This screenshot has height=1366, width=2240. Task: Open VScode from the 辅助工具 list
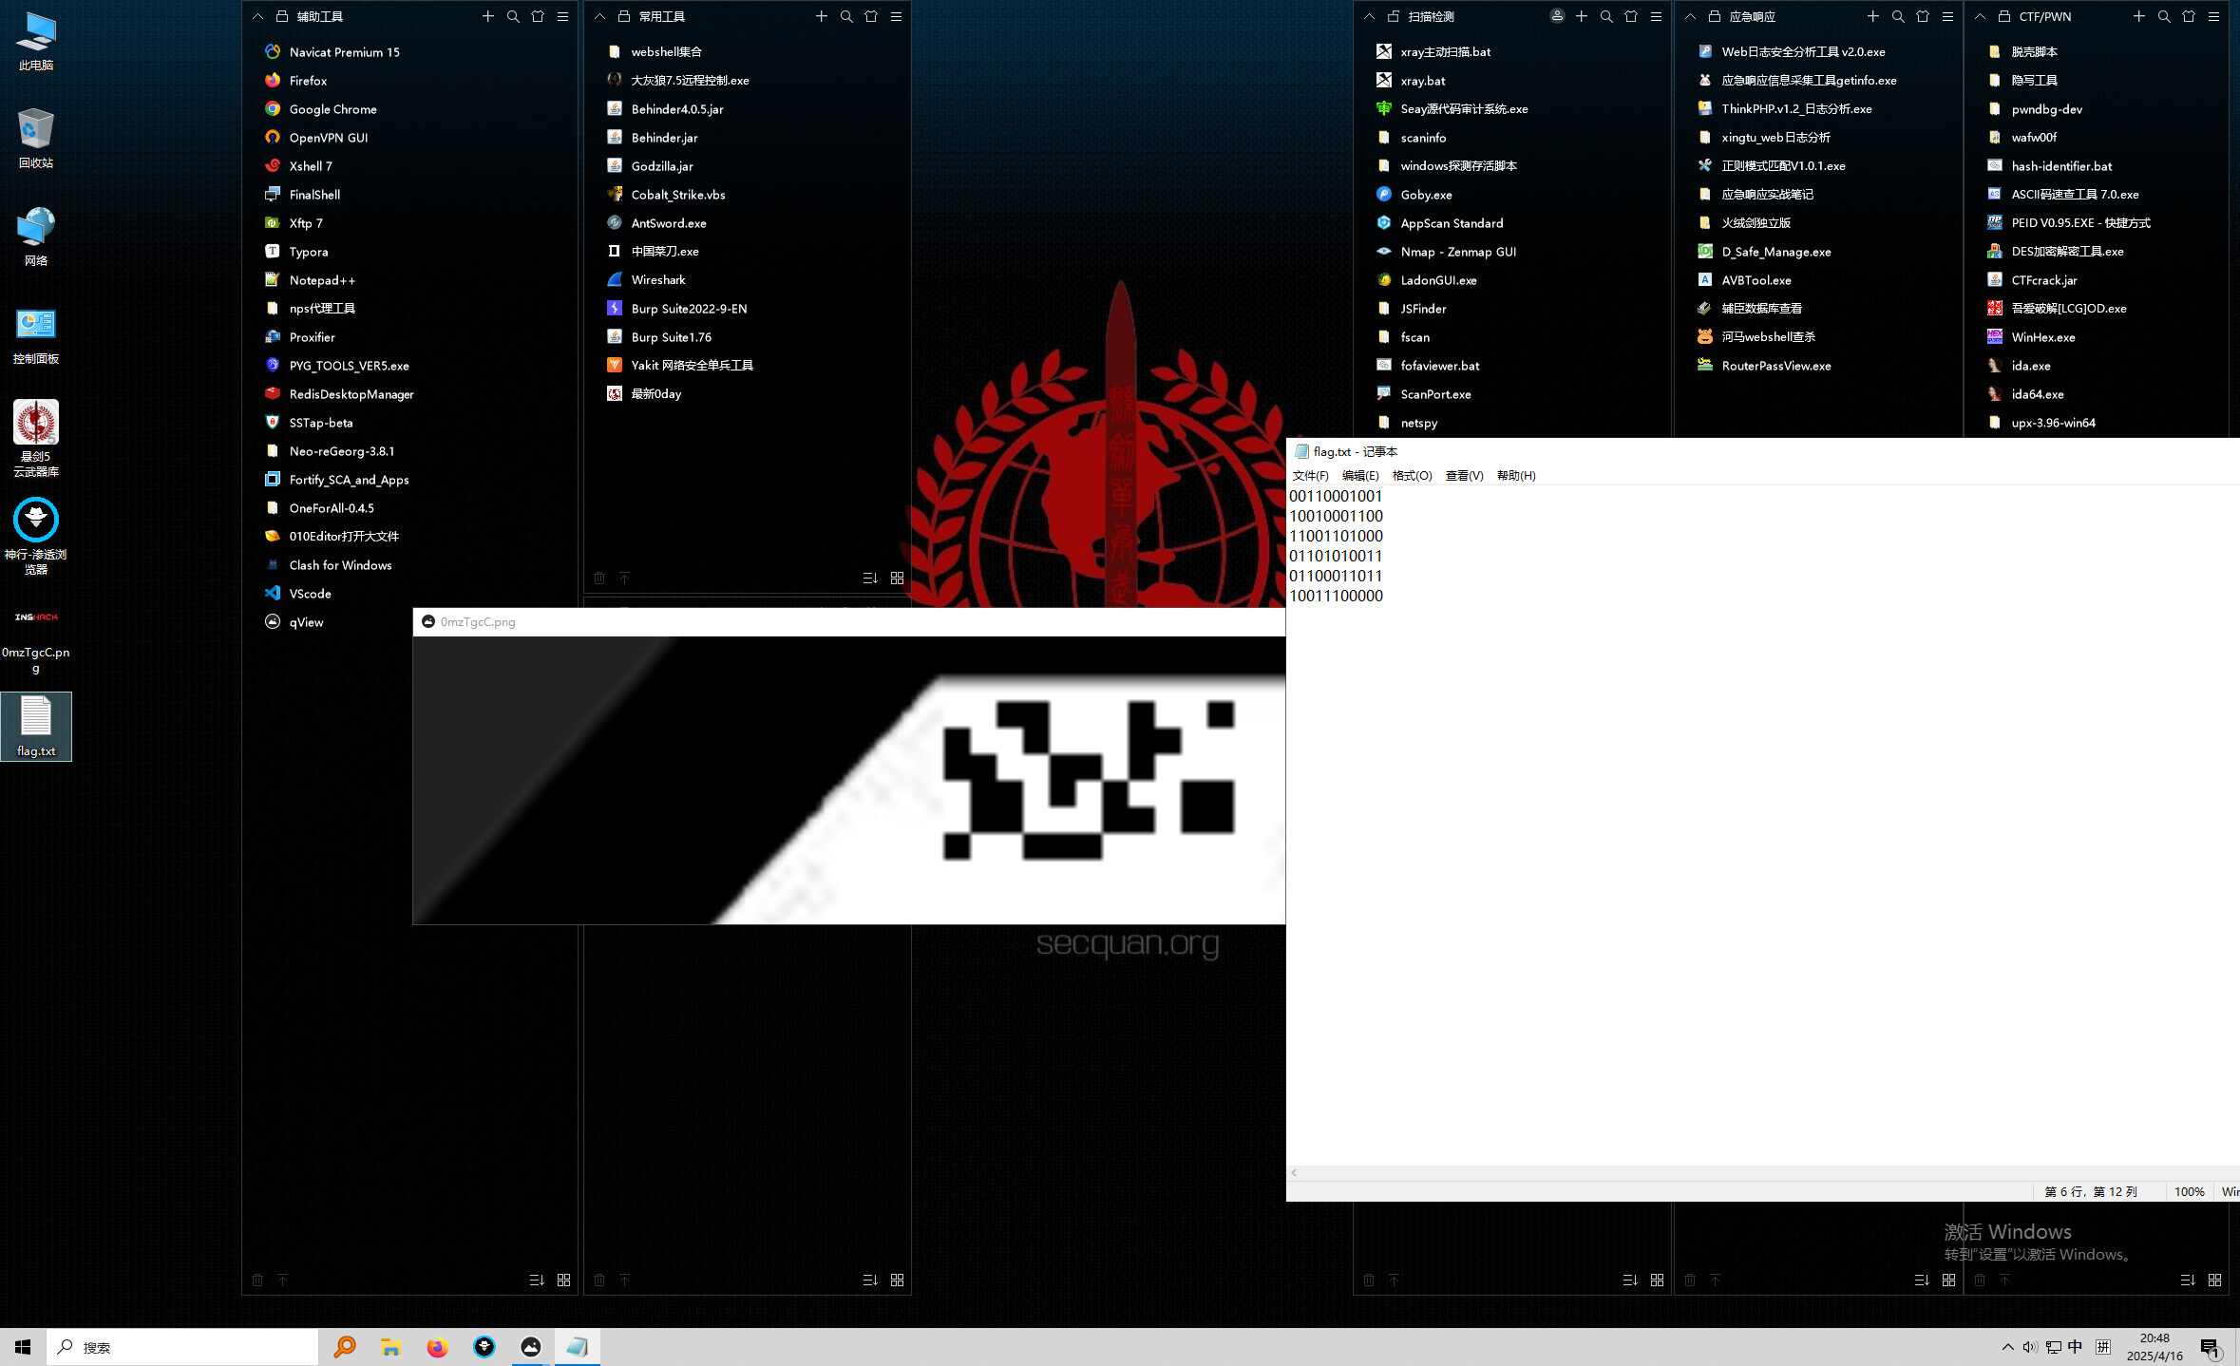tap(310, 594)
